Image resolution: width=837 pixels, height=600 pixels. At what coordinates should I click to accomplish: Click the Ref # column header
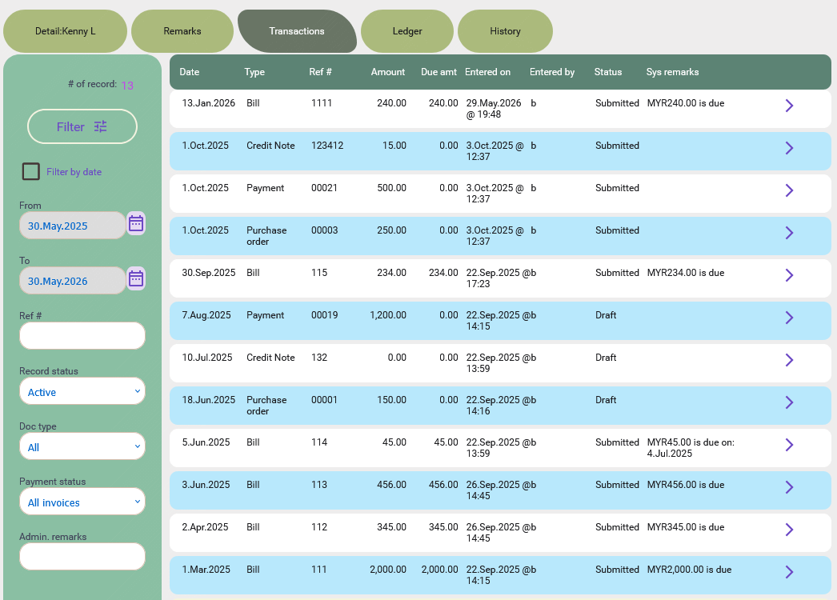pos(320,72)
